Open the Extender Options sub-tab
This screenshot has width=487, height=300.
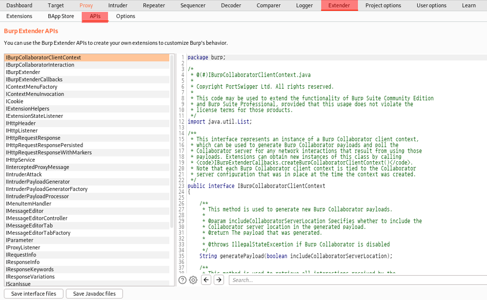[x=126, y=16]
